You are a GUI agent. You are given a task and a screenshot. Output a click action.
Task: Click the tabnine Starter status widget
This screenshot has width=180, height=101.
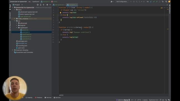(x=123, y=100)
